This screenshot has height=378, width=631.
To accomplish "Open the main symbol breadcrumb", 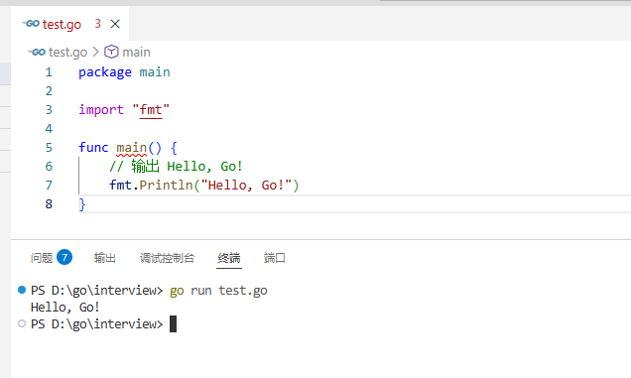I will click(136, 52).
